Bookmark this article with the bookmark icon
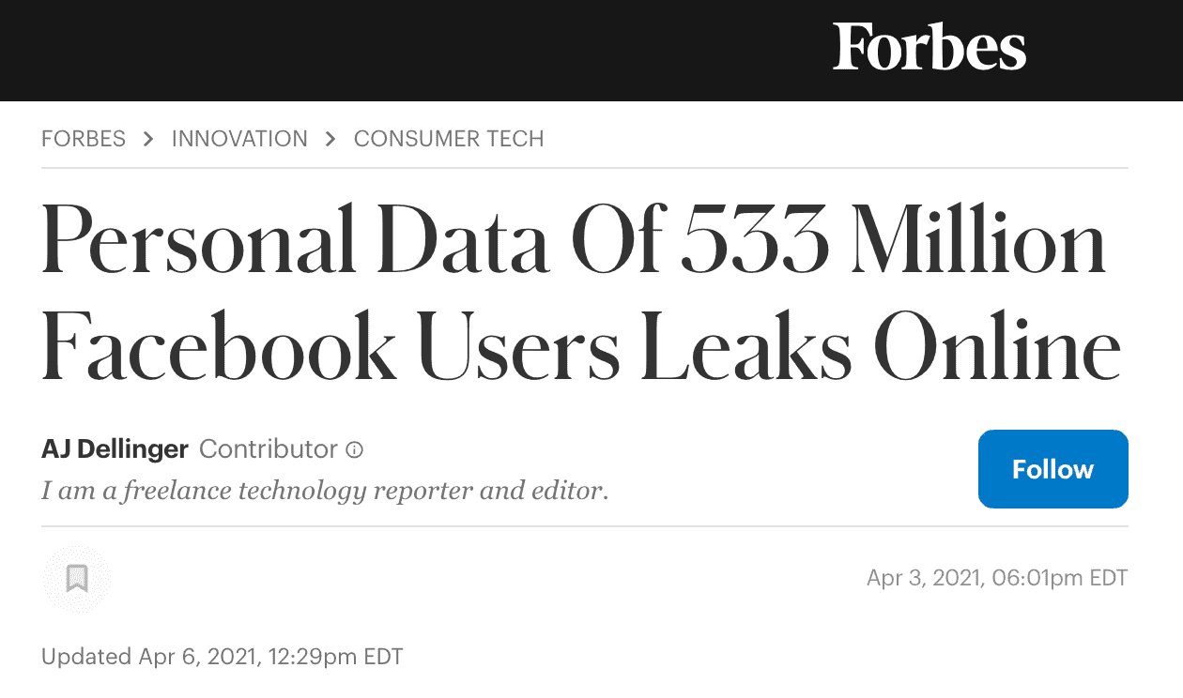 [77, 579]
